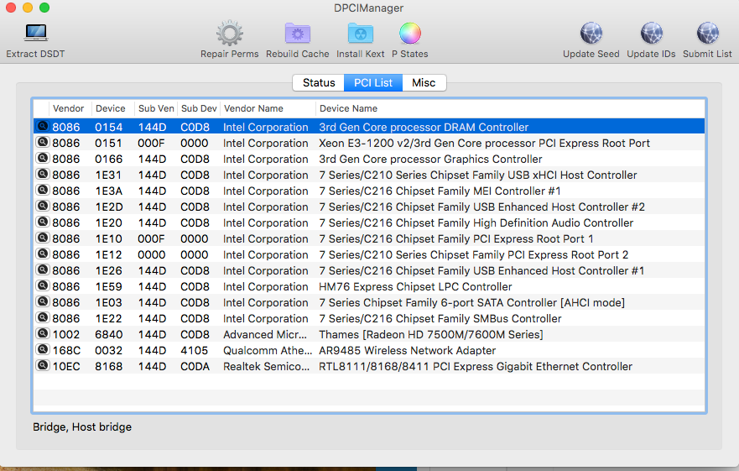Select the RTL8111/8168/8411 Gigabit Ethernet Controller row

pyautogui.click(x=369, y=366)
